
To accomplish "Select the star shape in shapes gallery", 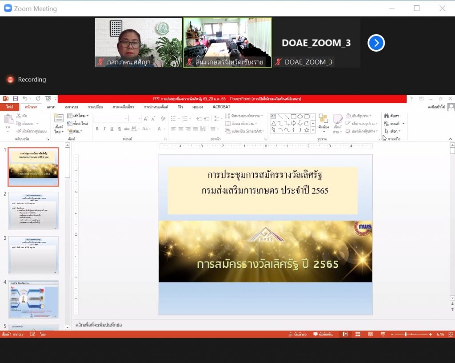I will point(307,130).
